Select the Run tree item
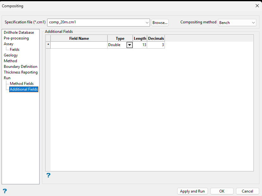The image size is (262, 196). 7,78
